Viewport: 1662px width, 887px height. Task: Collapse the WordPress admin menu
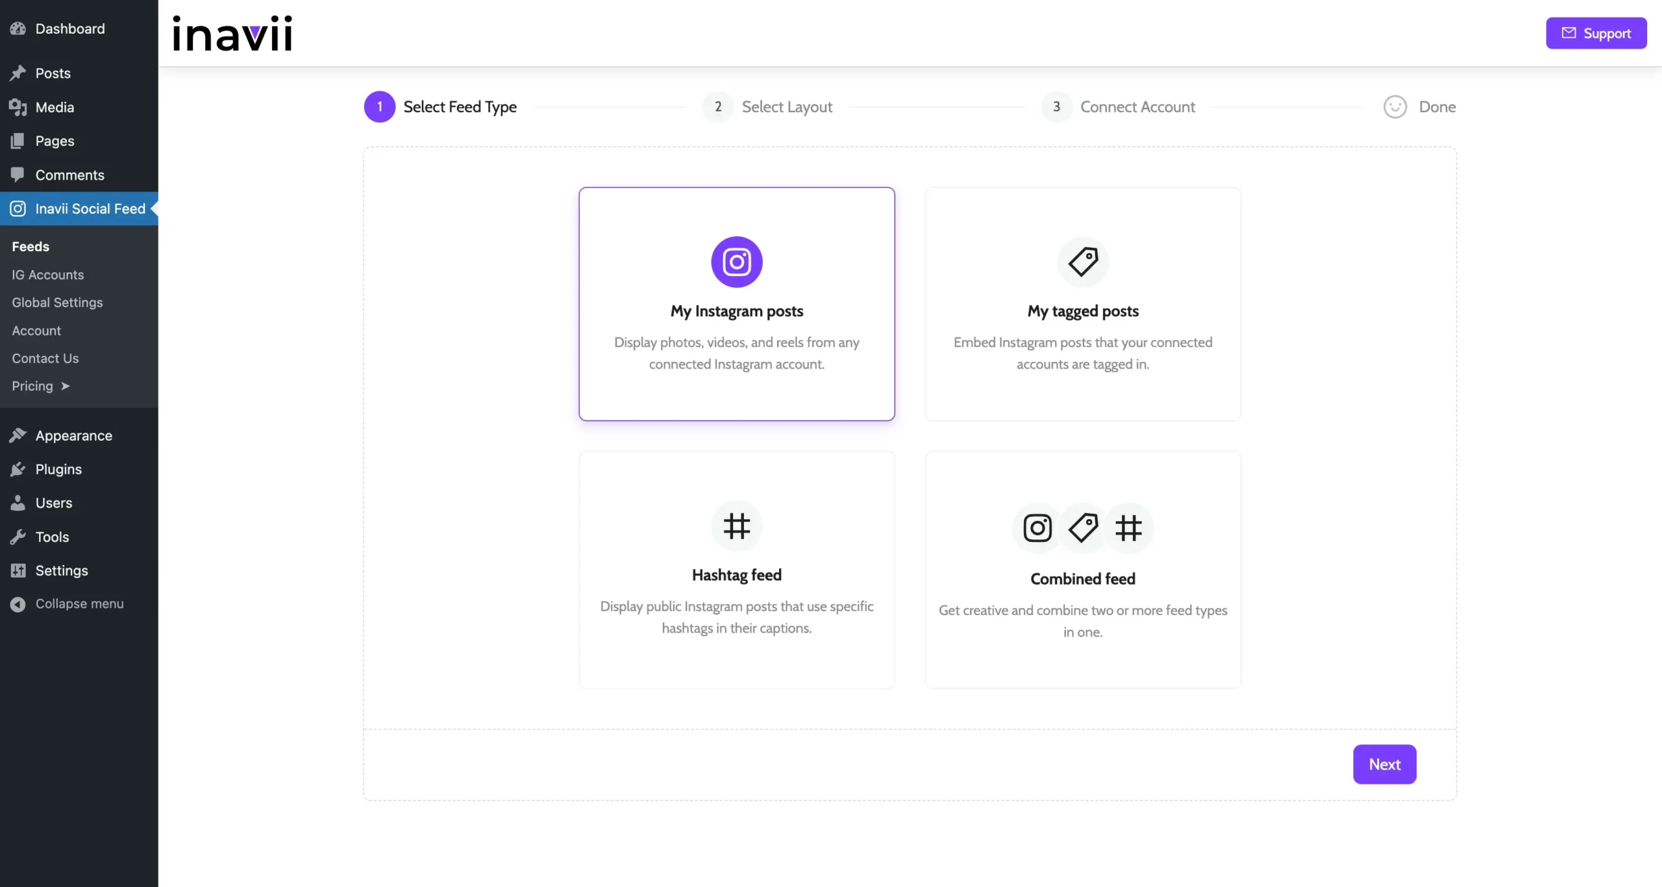coord(79,604)
